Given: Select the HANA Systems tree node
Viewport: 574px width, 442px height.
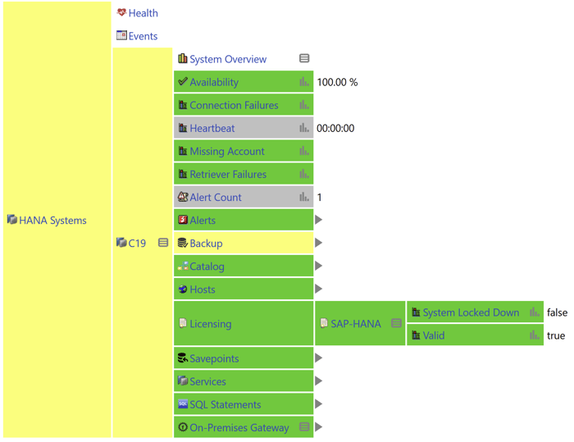Looking at the screenshot, I should click(x=52, y=220).
